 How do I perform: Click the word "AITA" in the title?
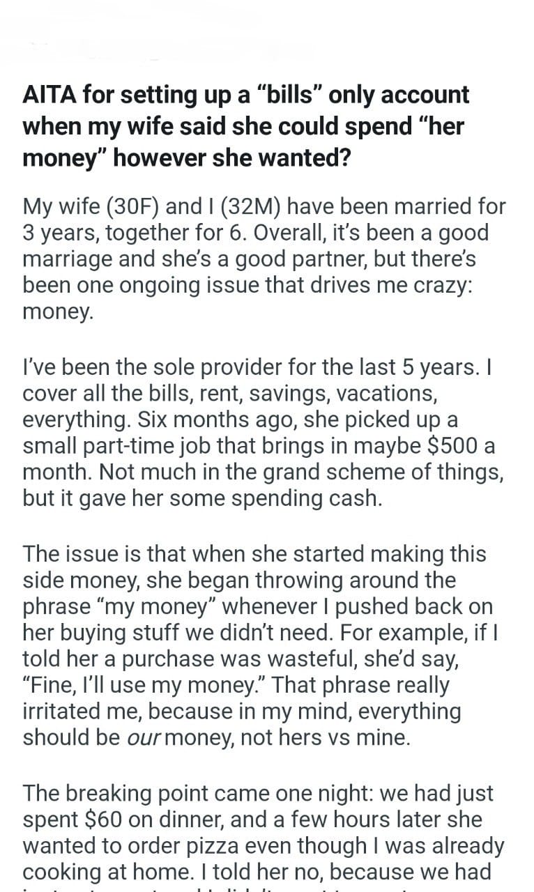(x=49, y=95)
